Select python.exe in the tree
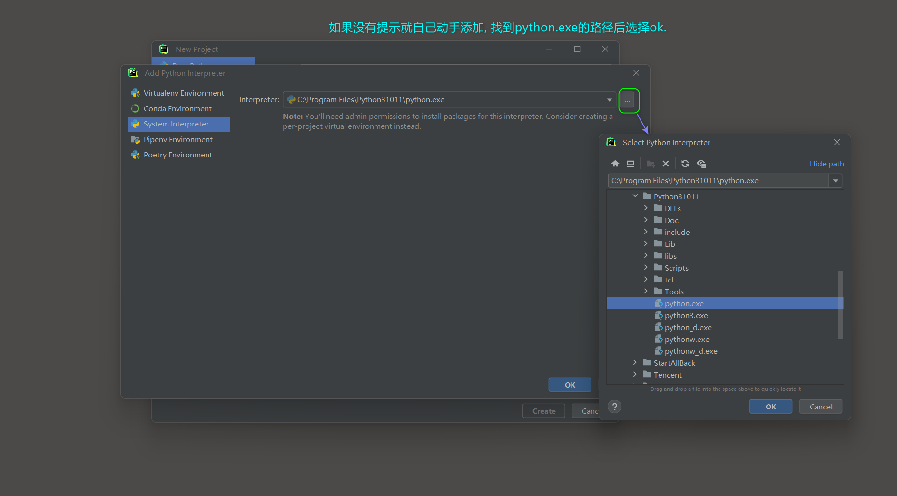The height and width of the screenshot is (496, 897). [x=725, y=303]
